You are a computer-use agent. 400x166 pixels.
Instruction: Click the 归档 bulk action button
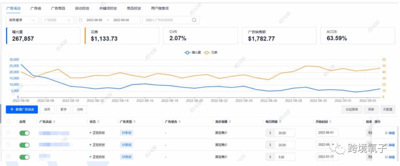tap(80, 109)
